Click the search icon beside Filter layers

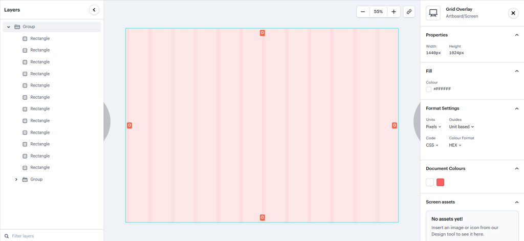(x=6, y=236)
